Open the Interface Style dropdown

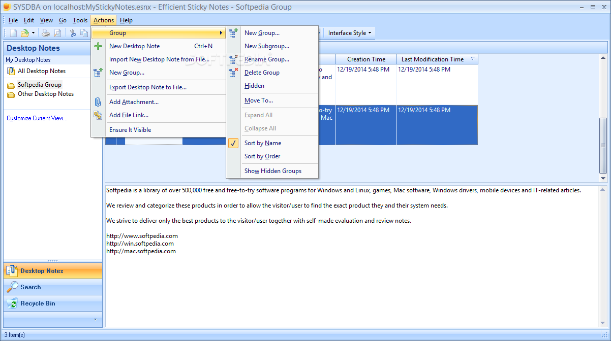350,33
